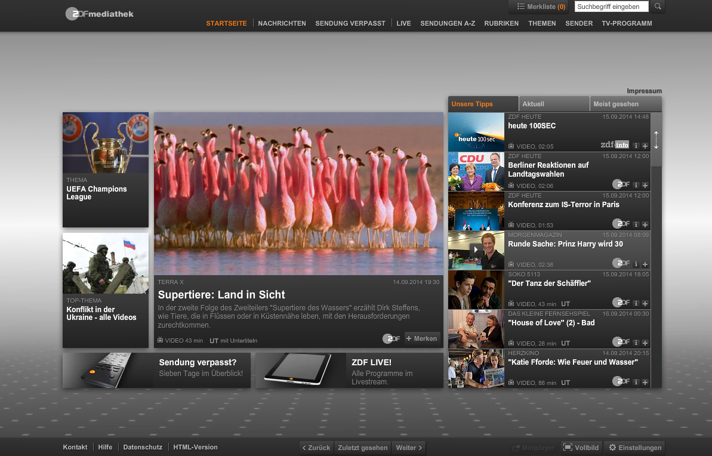The image size is (712, 456).
Task: Play the flamingo Supertiere main image
Action: click(298, 194)
